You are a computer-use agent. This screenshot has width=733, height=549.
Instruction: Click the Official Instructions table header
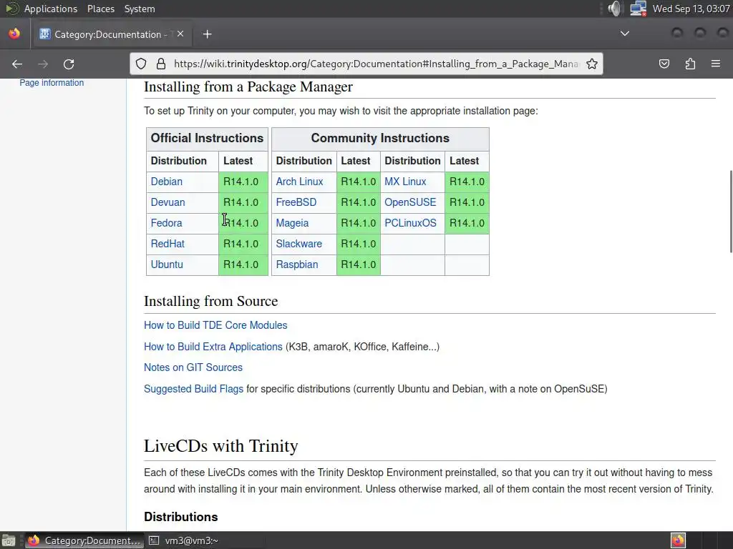[207, 138]
